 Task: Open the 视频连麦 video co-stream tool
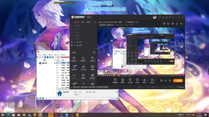pos(74,68)
